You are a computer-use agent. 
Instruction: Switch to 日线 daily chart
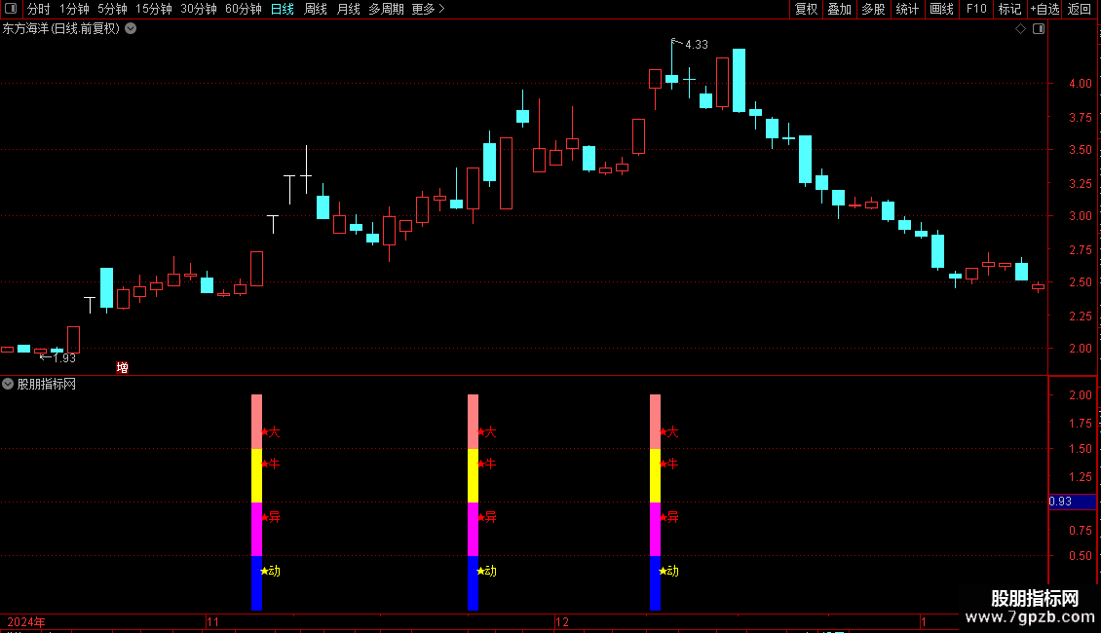283,9
